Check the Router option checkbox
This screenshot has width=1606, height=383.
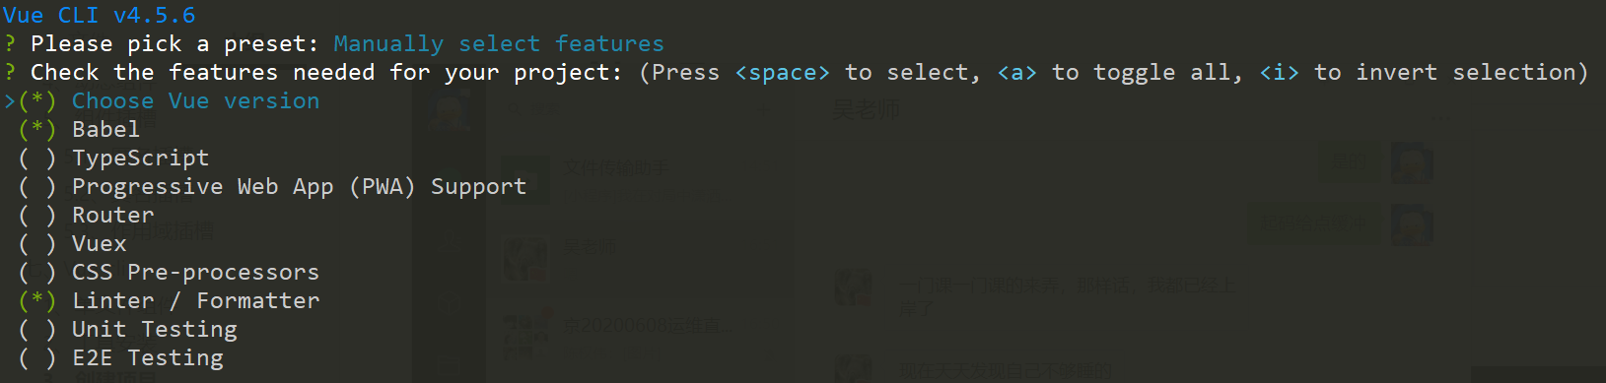click(x=37, y=216)
